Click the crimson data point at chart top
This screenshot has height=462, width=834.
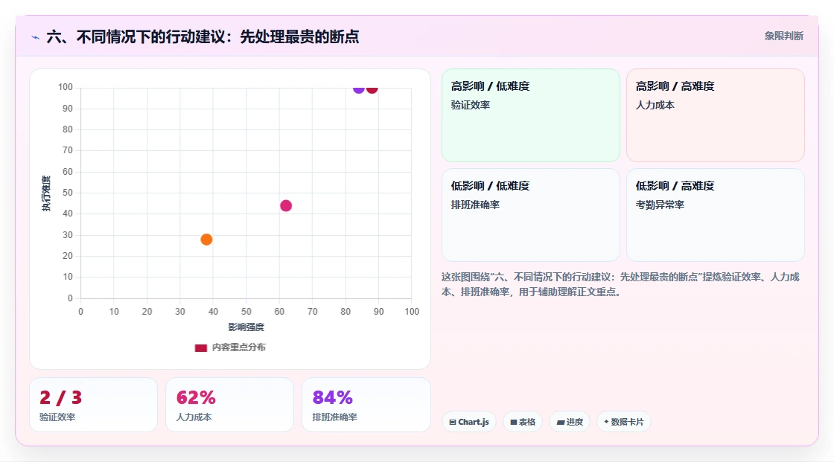372,89
